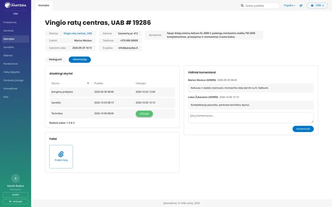Open the Vingio ratų centras, UAB client link

tap(78, 33)
